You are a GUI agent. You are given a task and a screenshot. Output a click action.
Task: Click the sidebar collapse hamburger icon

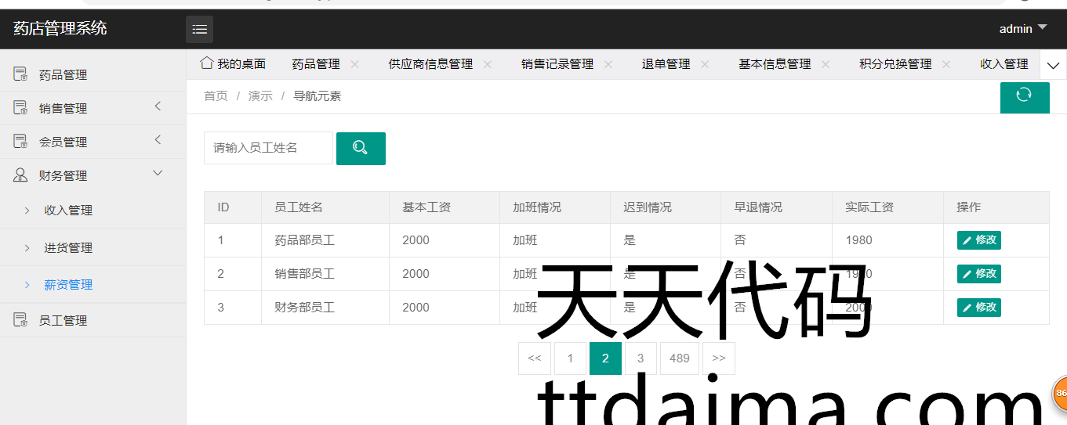coord(199,30)
